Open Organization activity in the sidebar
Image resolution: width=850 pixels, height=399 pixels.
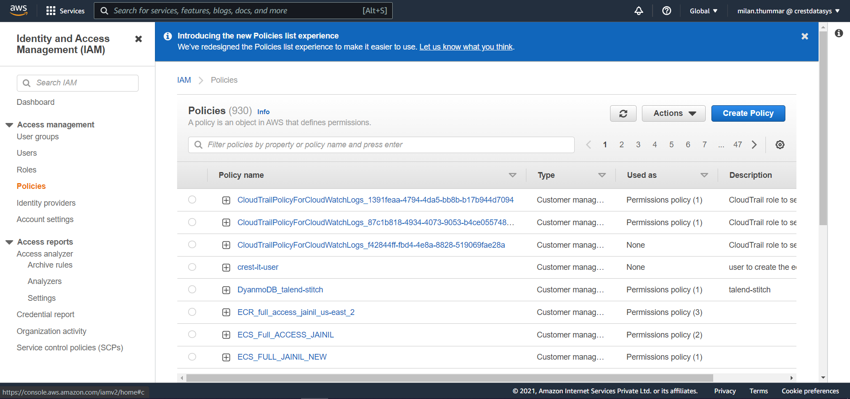tap(52, 331)
